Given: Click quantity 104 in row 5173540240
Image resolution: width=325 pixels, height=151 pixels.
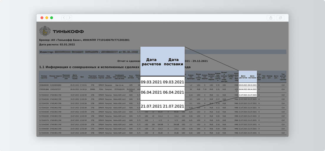Looking at the screenshot, I should tap(153, 124).
